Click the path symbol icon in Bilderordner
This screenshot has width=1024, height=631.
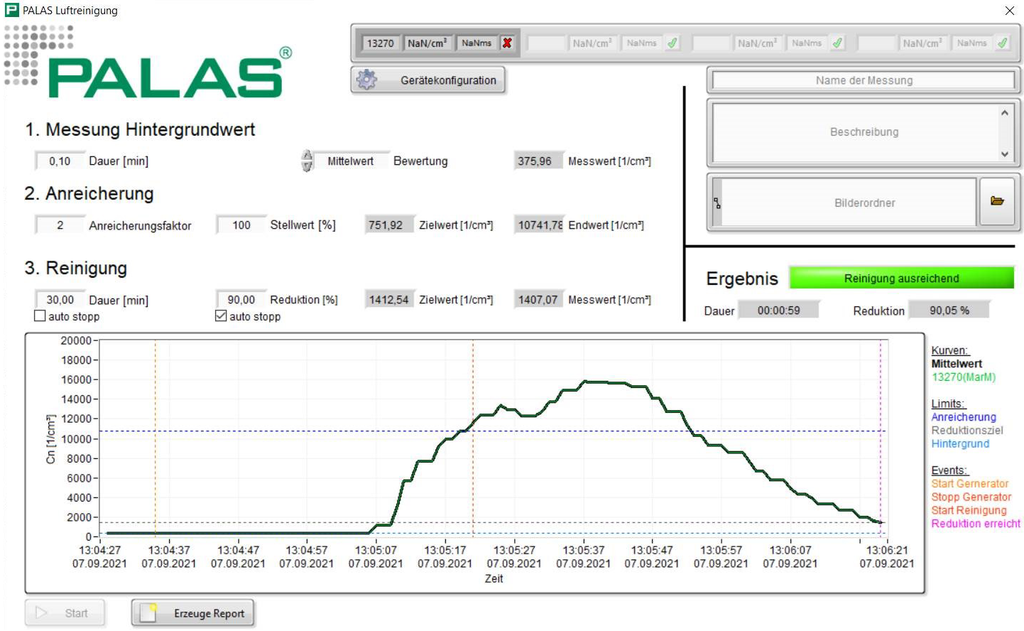[717, 203]
